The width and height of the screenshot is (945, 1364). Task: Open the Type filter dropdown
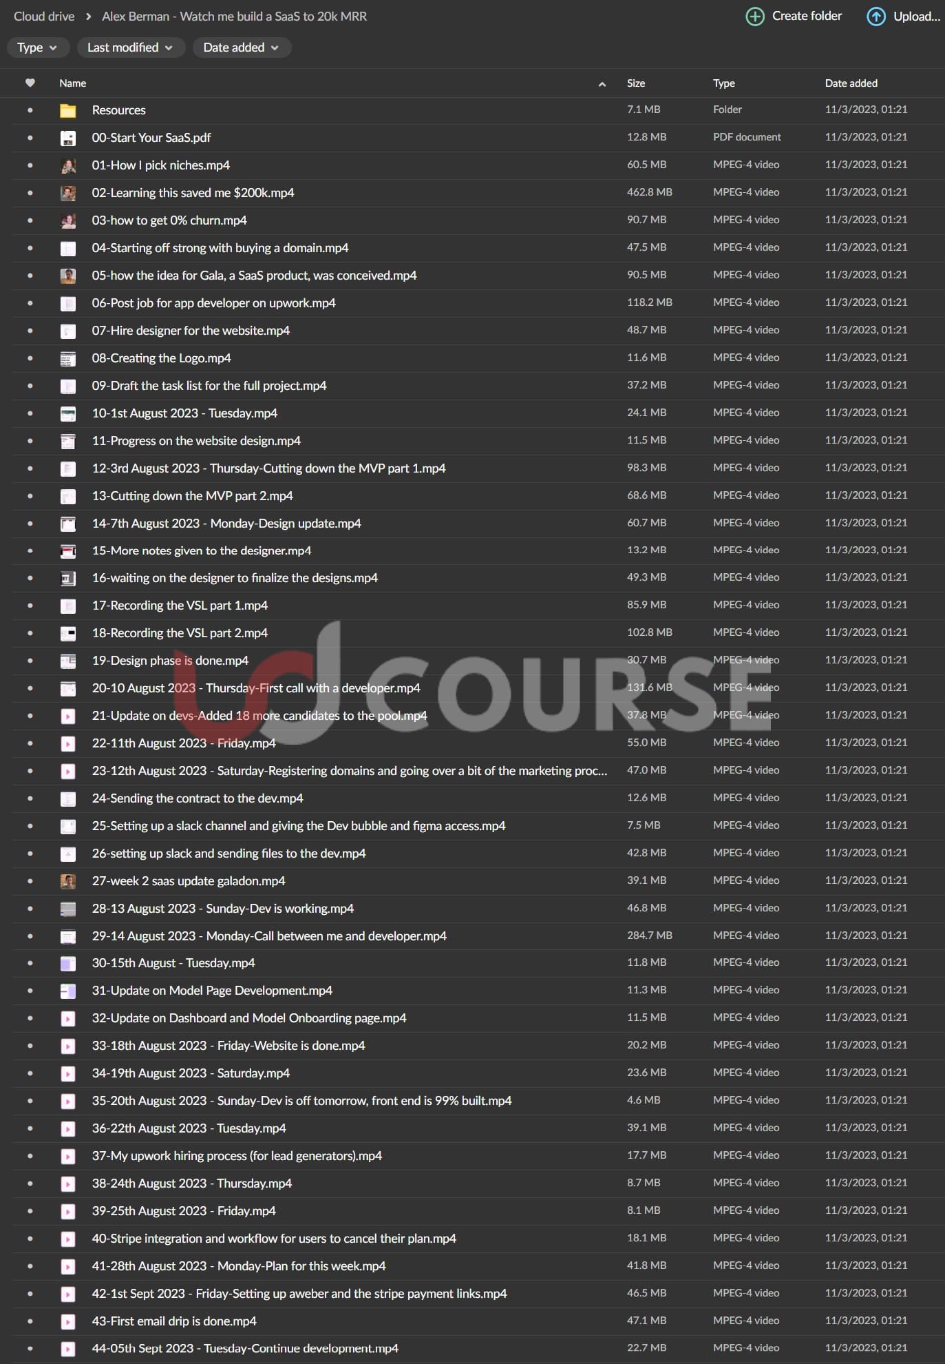pos(37,48)
